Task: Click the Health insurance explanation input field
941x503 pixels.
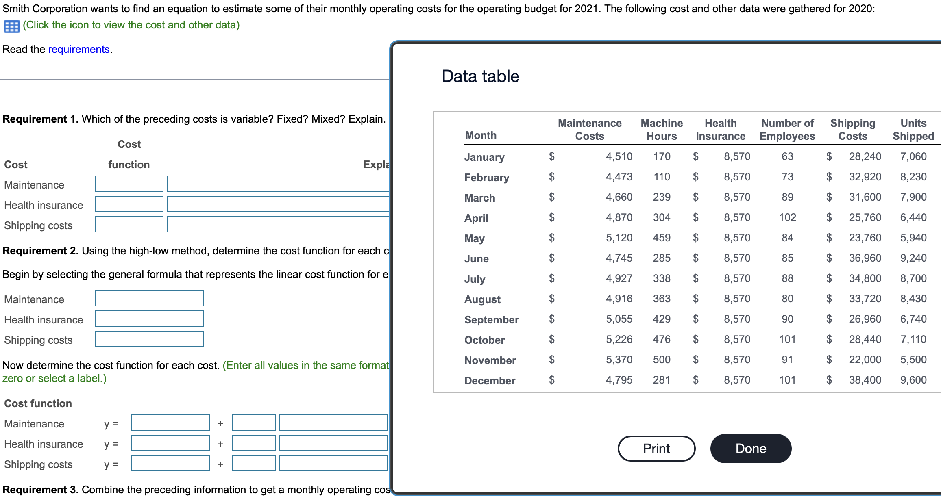Action: coord(277,204)
